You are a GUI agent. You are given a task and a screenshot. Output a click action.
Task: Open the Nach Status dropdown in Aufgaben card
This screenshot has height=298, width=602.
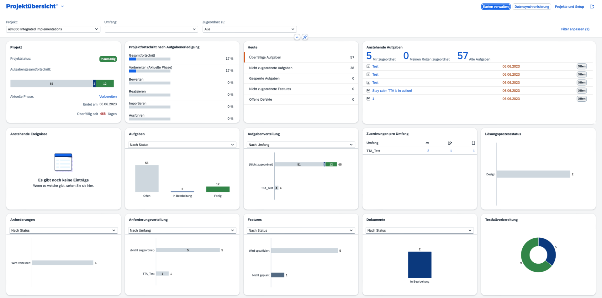coord(182,145)
